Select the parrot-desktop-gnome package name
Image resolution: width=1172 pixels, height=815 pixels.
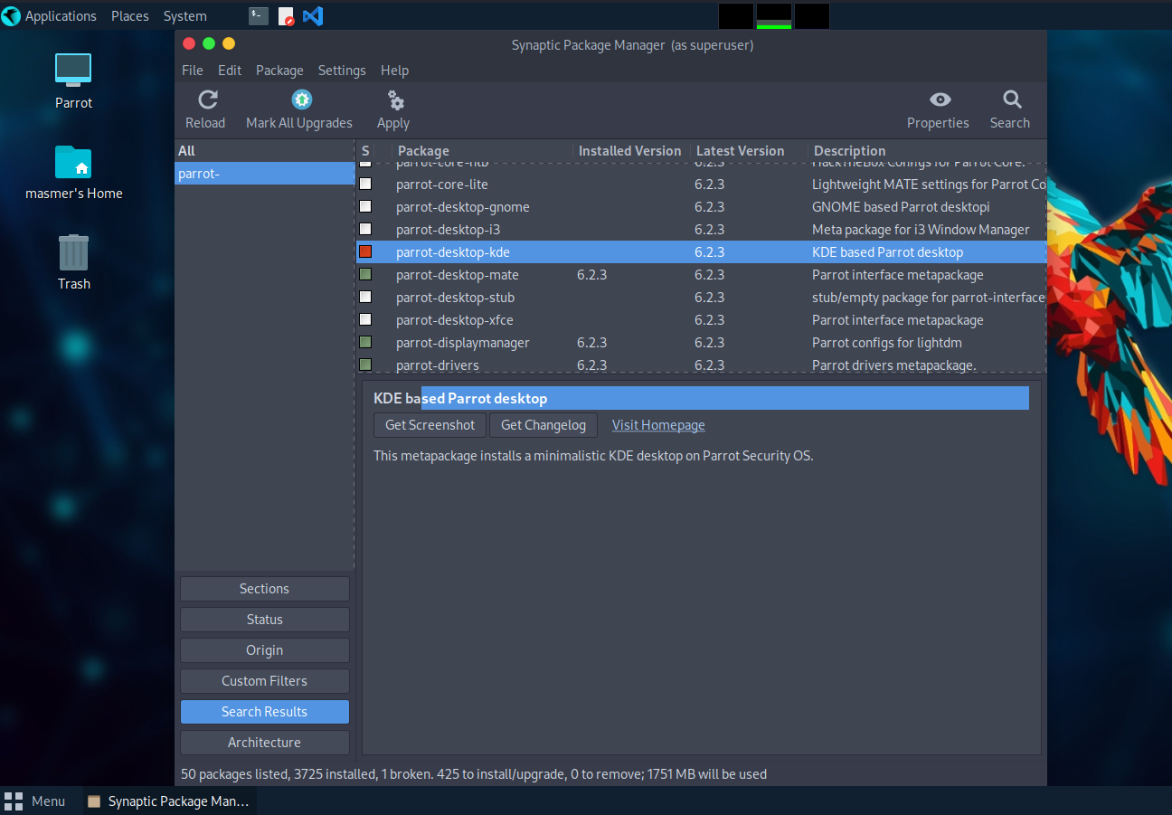pos(462,206)
